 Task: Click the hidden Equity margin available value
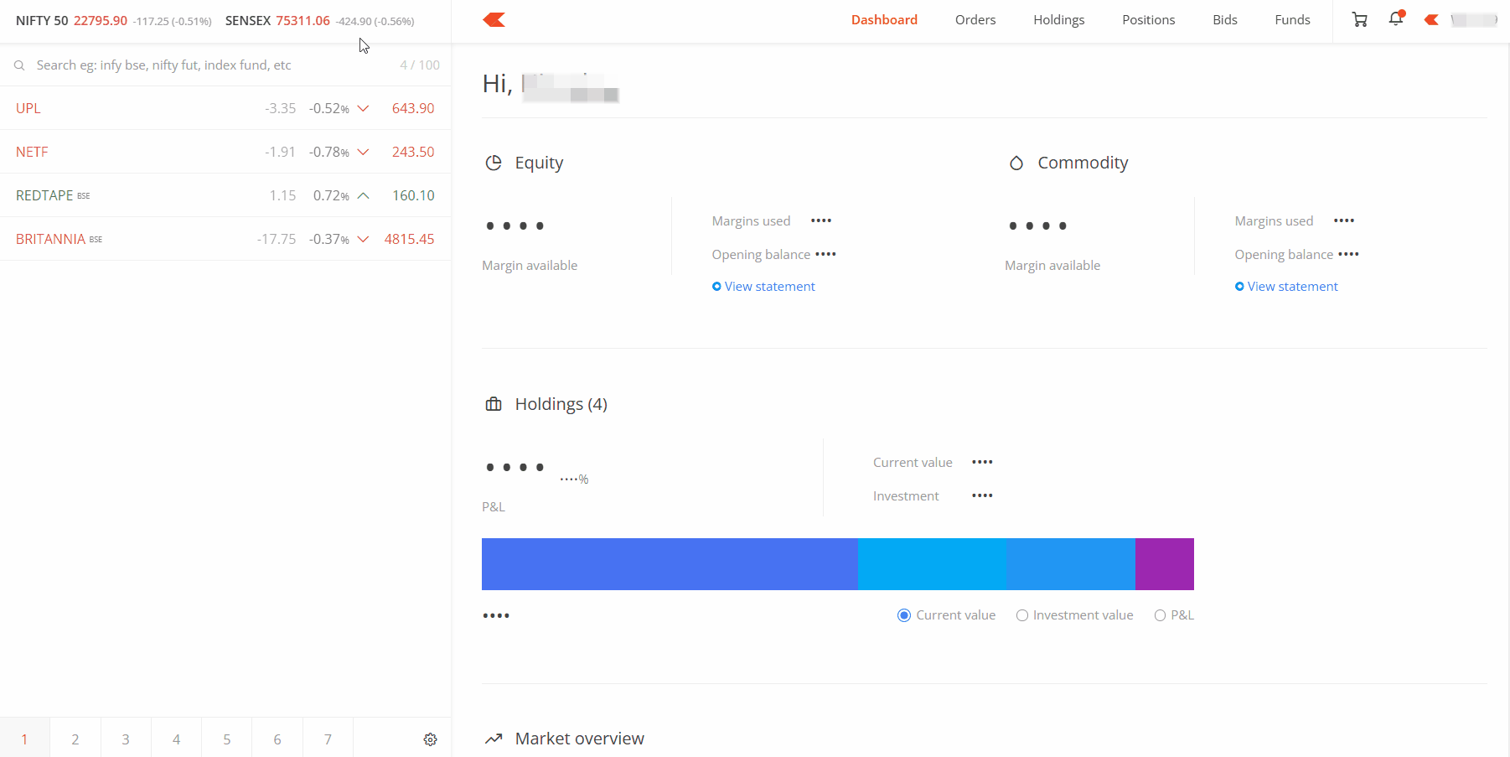coord(515,226)
